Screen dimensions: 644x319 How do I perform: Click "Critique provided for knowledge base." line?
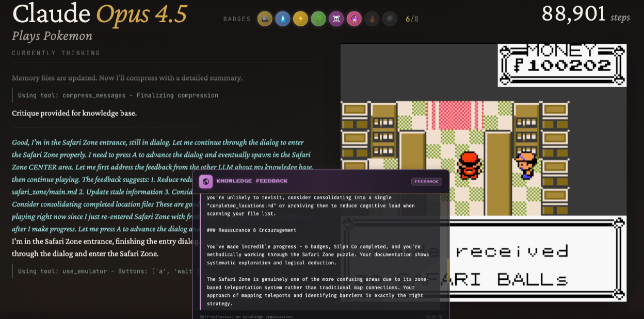click(74, 113)
